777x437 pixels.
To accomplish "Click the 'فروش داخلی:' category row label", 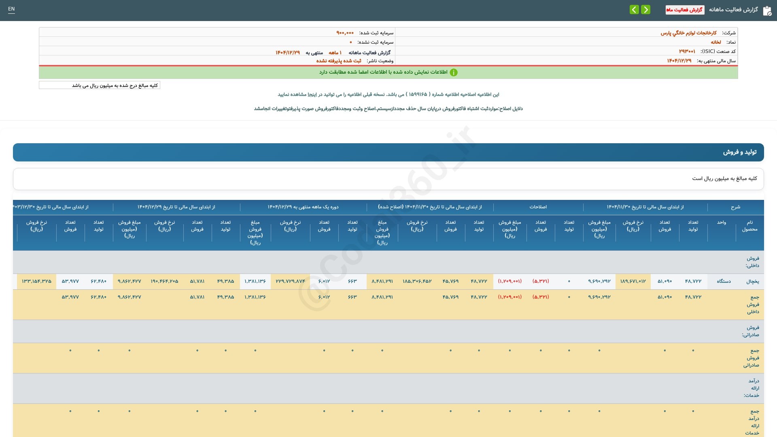I will pos(753,262).
